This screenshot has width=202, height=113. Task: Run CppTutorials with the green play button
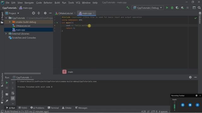click(167, 8)
